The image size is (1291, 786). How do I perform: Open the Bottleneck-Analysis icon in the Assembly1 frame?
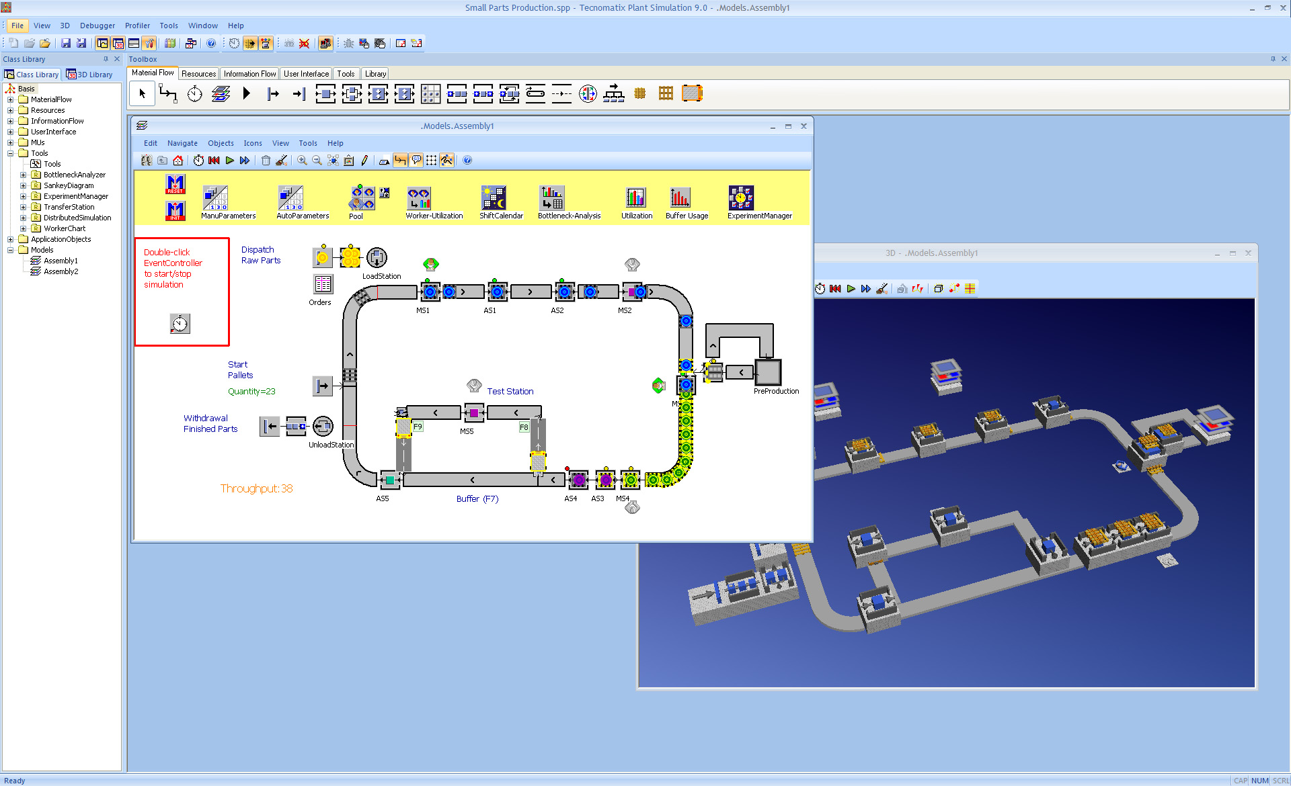click(552, 198)
